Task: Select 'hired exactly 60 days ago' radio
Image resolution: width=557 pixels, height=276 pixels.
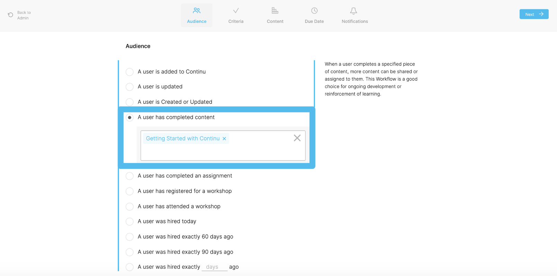Action: coord(130,237)
